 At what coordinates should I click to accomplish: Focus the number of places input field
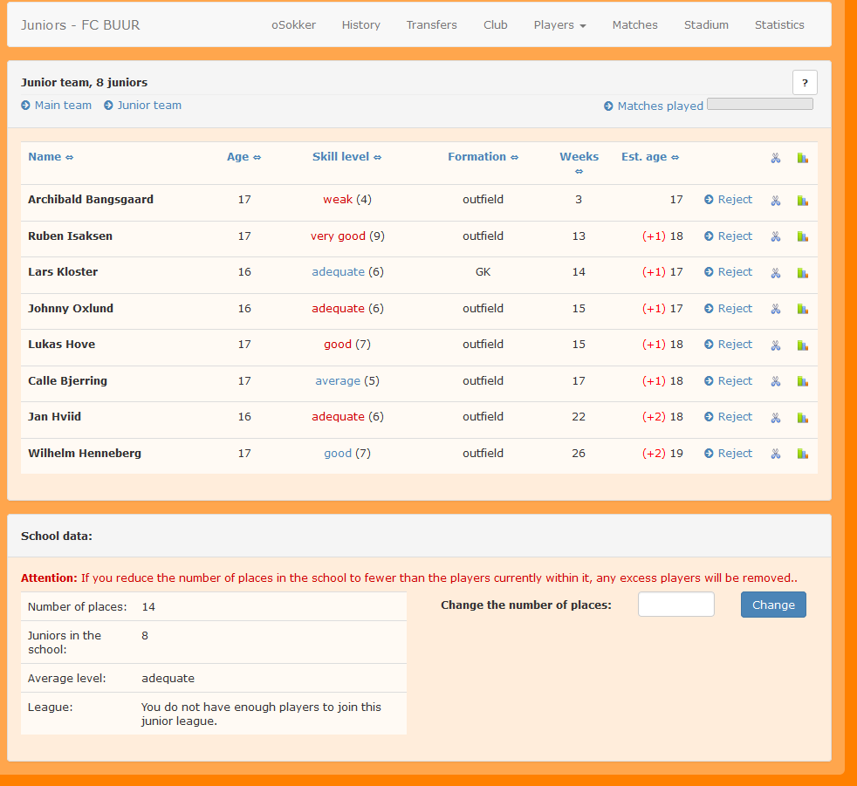(676, 604)
